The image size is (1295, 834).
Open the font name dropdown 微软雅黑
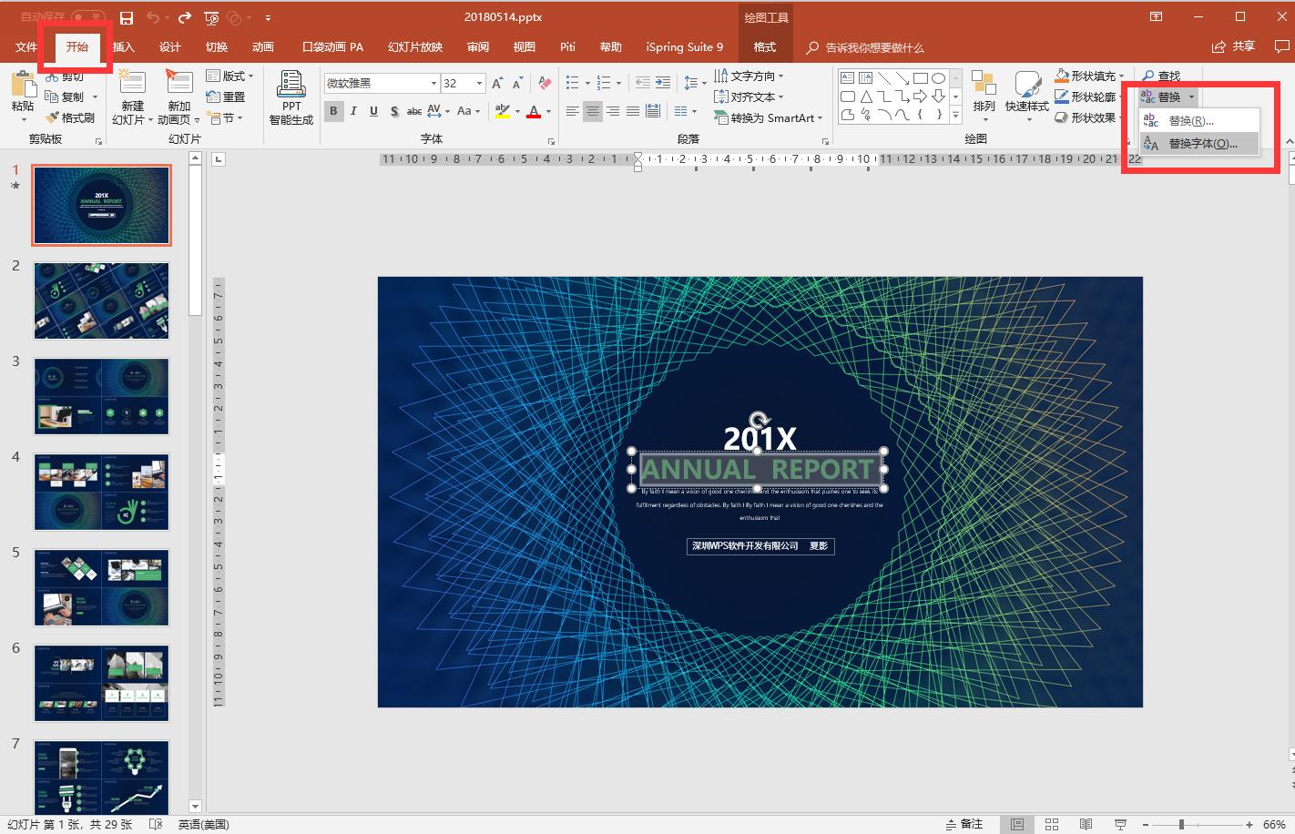tap(433, 84)
